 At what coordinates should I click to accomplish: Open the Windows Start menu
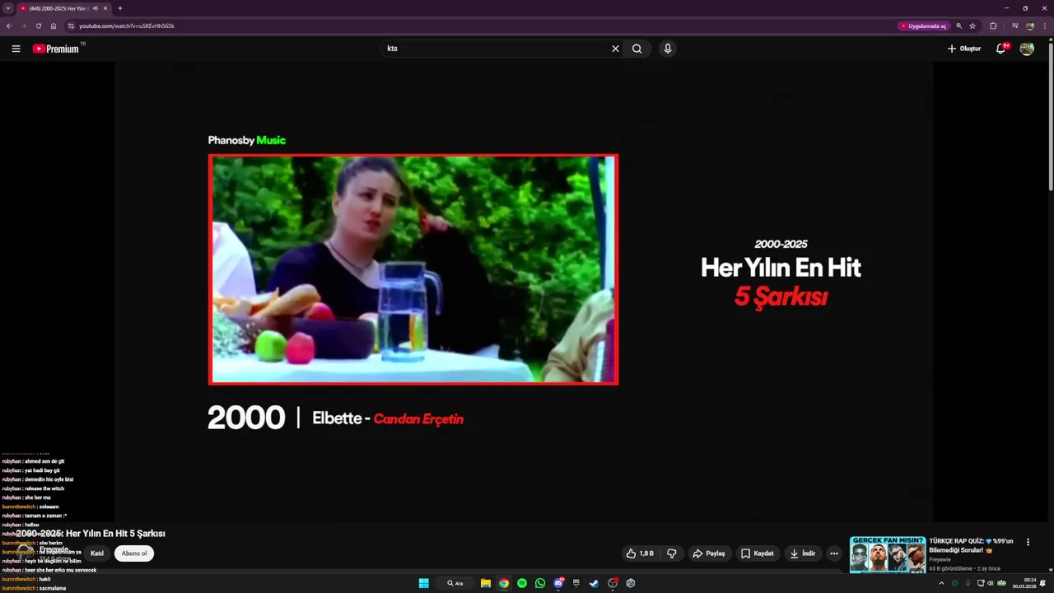[x=423, y=583]
